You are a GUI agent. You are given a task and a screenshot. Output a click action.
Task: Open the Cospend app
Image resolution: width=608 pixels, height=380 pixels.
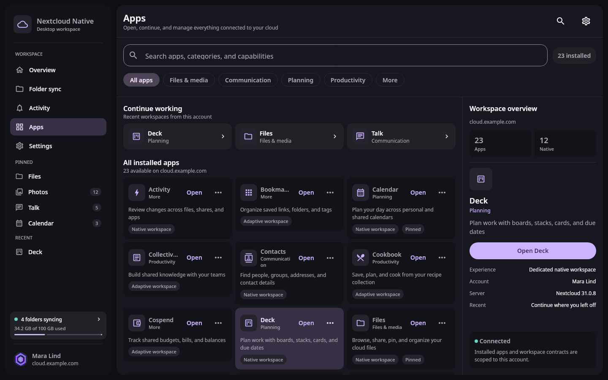[x=194, y=323]
